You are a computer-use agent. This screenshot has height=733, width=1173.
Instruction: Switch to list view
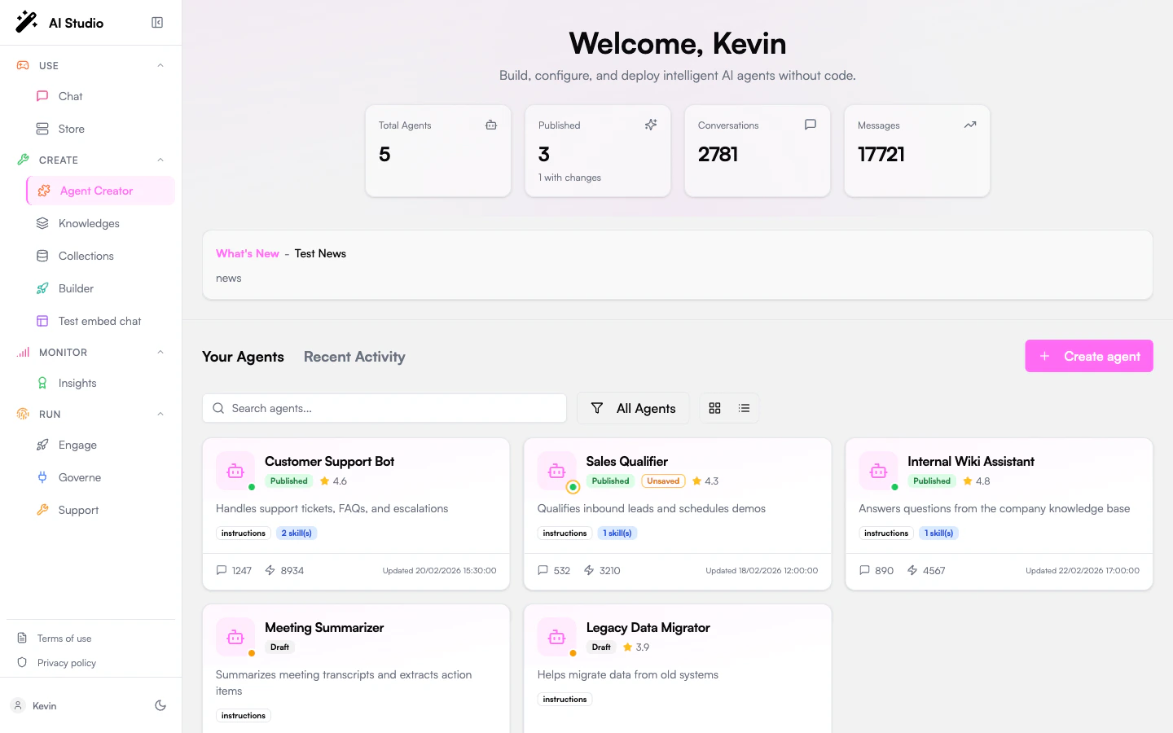pos(745,408)
